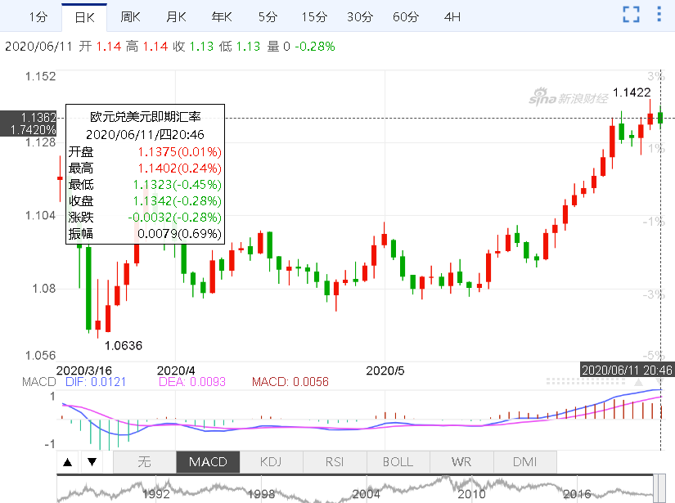The width and height of the screenshot is (675, 503).
Task: Click the DIF: 0.0121 value
Action: click(96, 382)
